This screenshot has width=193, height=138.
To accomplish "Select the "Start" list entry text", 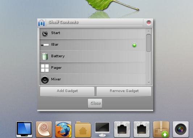I will [x=56, y=33].
